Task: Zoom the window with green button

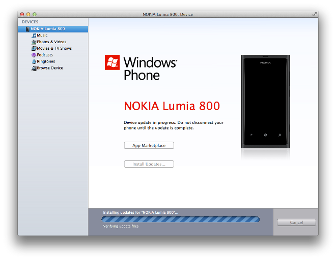Action: [x=35, y=14]
